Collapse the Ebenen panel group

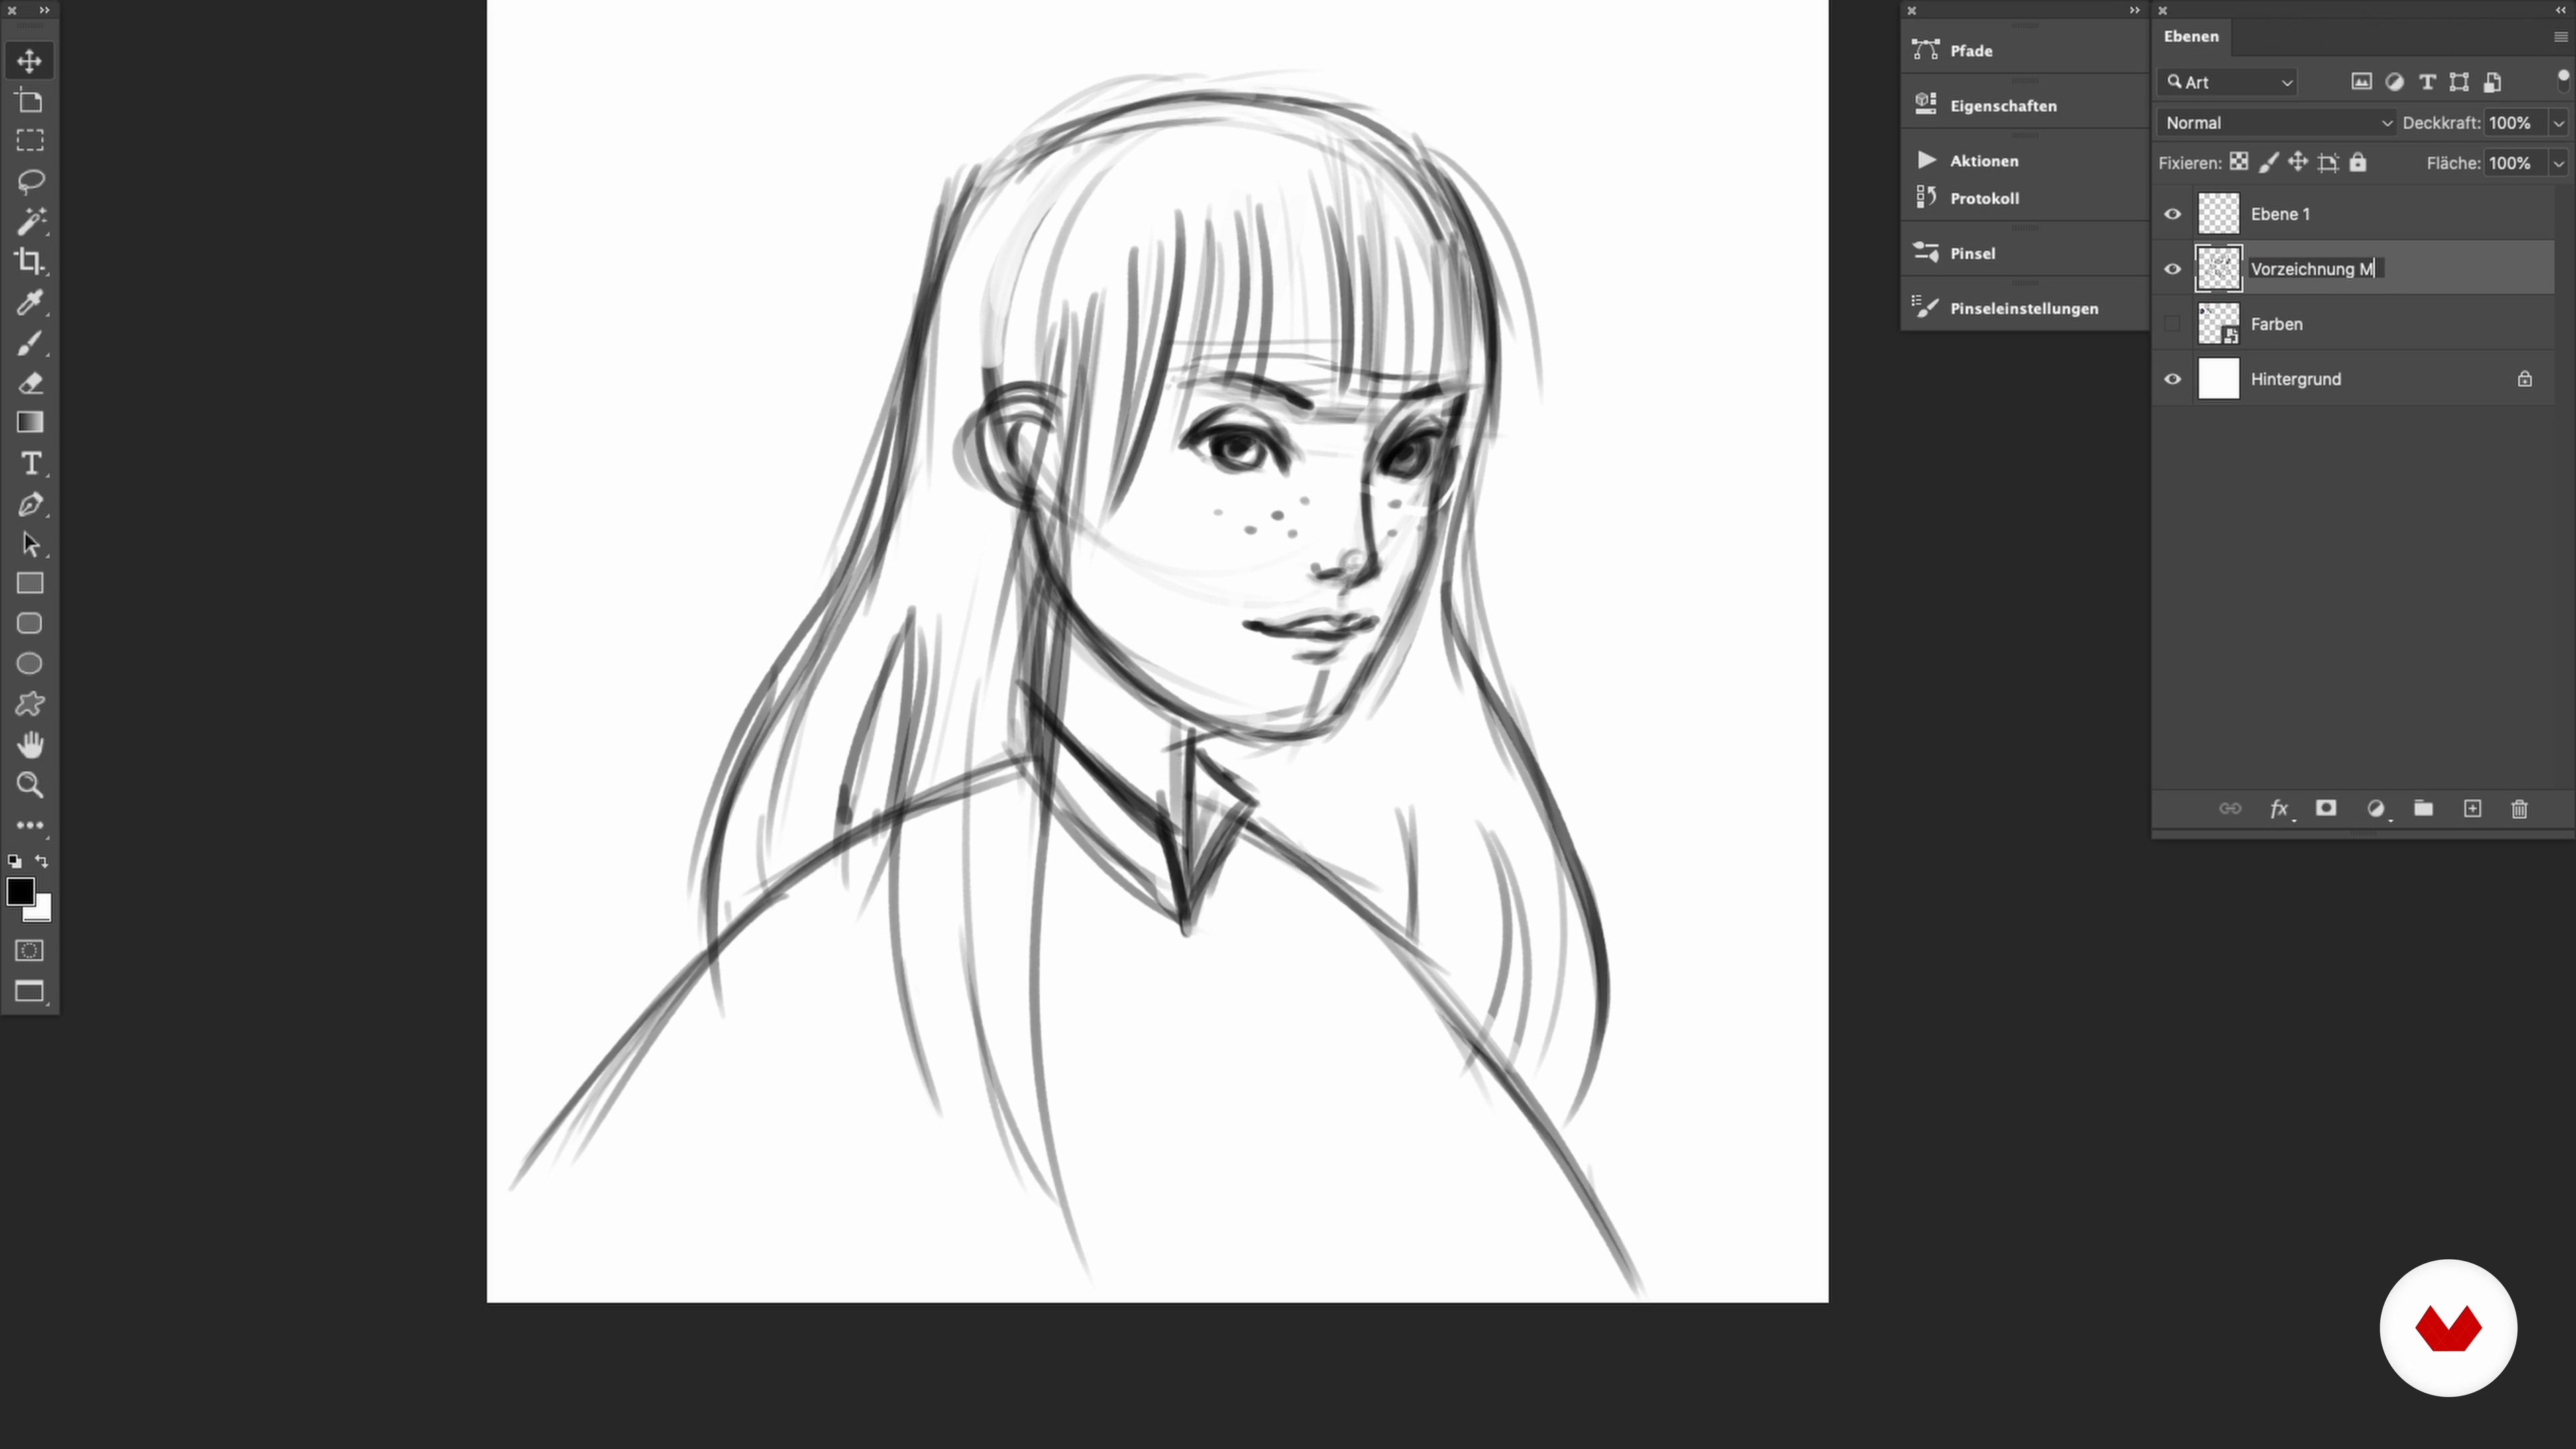click(x=2560, y=10)
